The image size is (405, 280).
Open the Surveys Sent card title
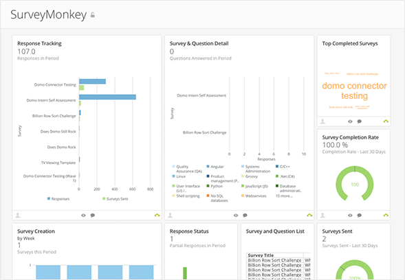pos(338,231)
